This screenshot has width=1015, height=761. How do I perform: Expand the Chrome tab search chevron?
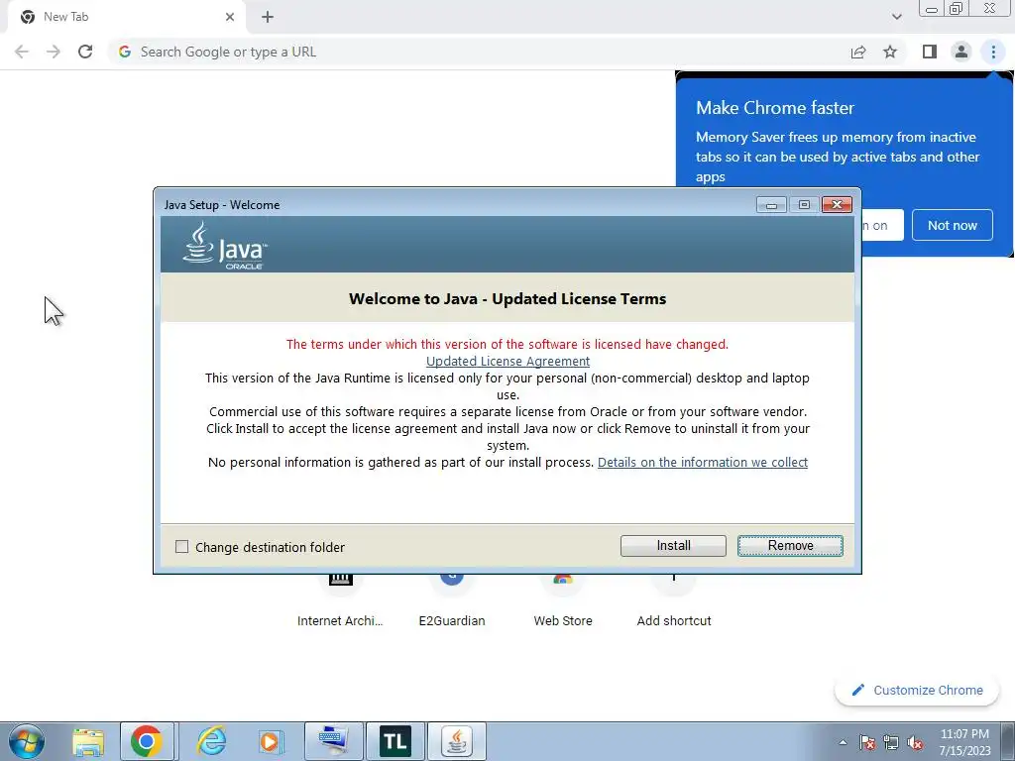coord(896,17)
